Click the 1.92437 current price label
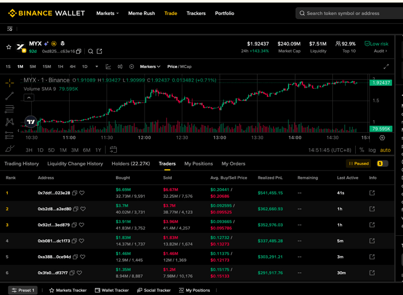 [381, 83]
